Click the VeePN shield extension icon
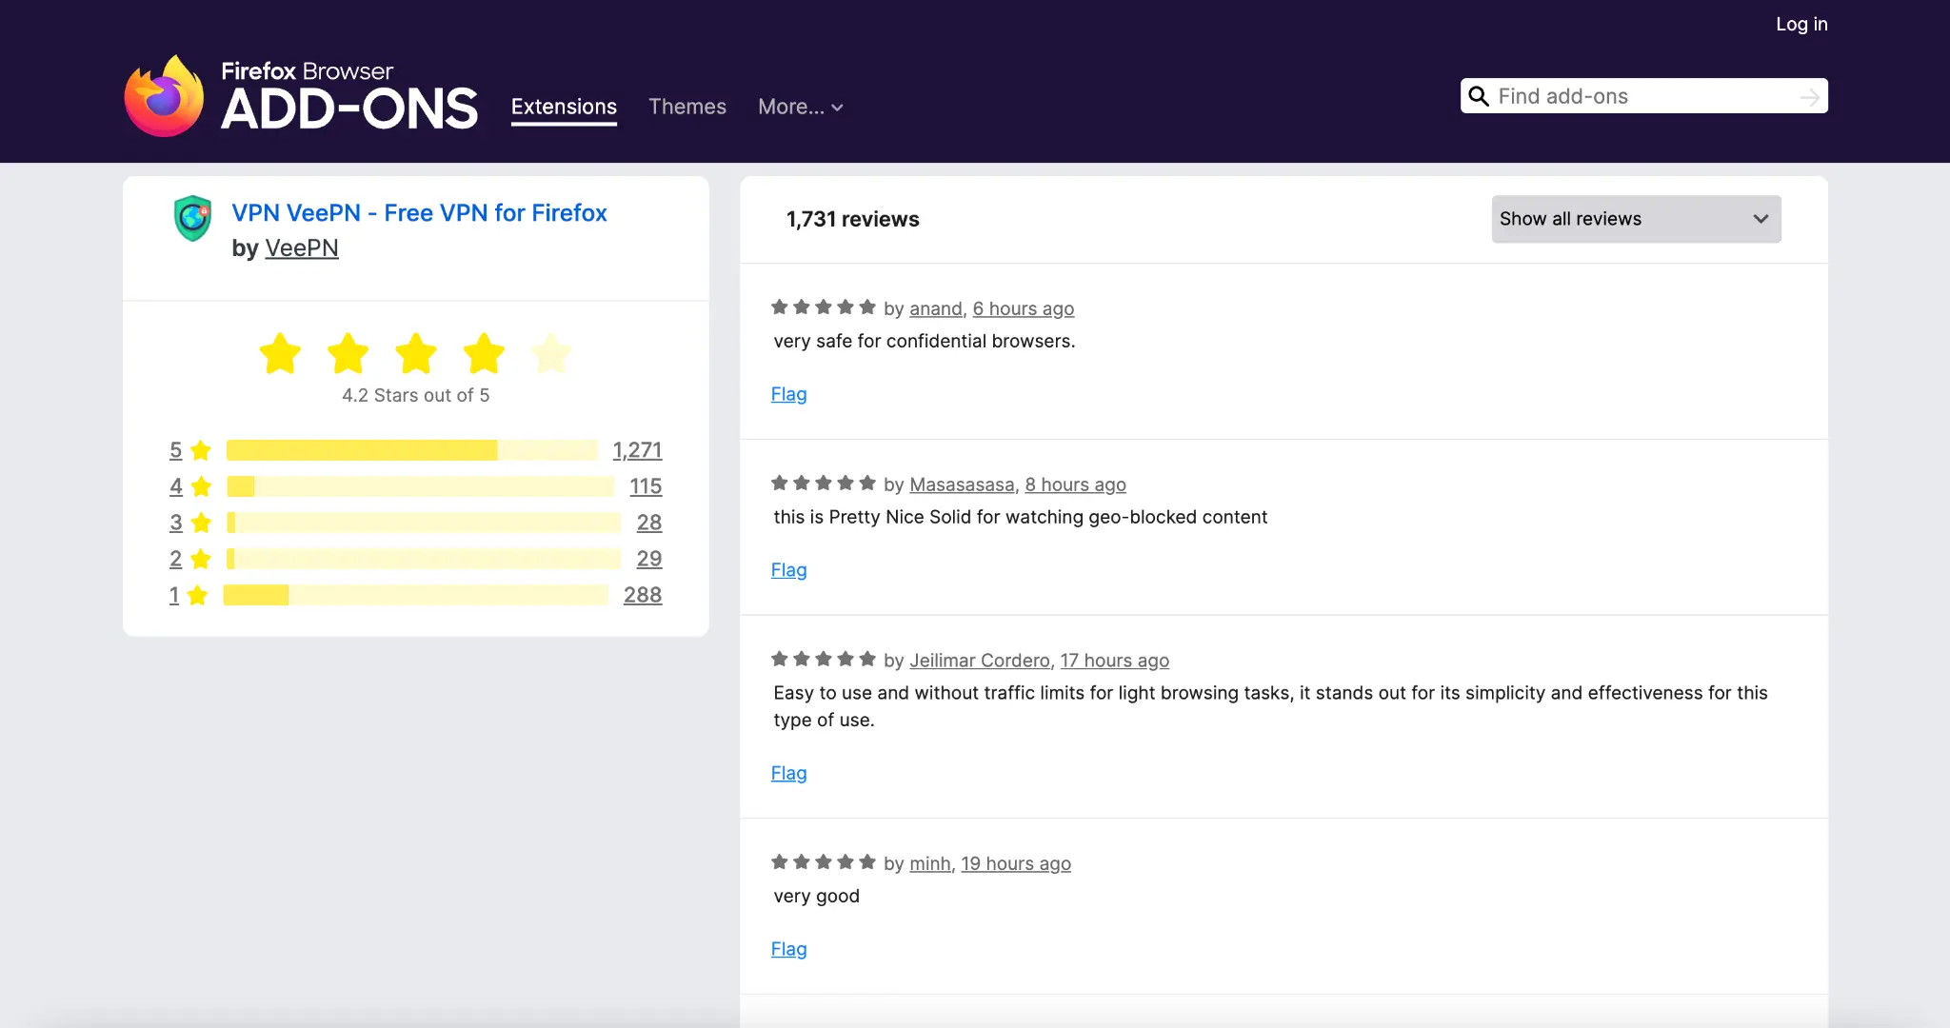This screenshot has height=1028, width=1950. click(192, 218)
